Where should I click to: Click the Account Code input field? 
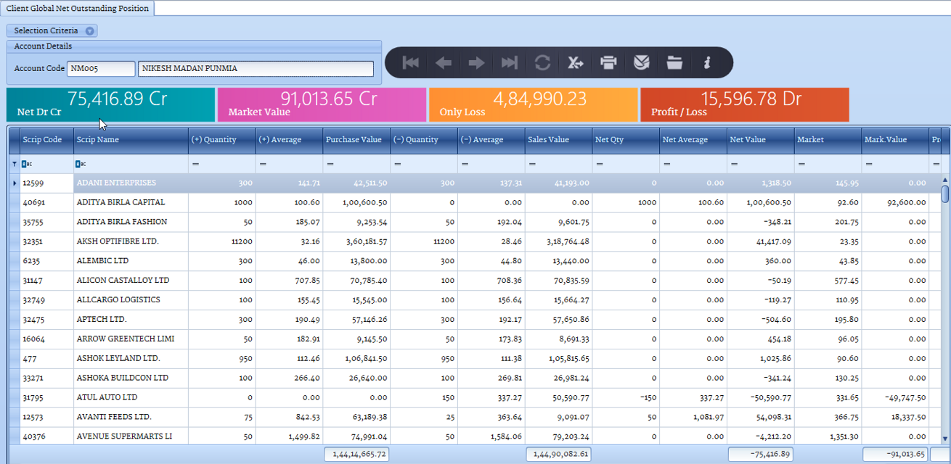pyautogui.click(x=100, y=69)
